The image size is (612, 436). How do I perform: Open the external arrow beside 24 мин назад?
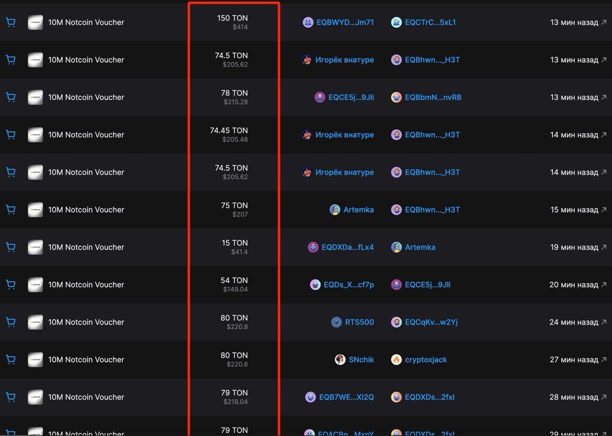tap(604, 322)
